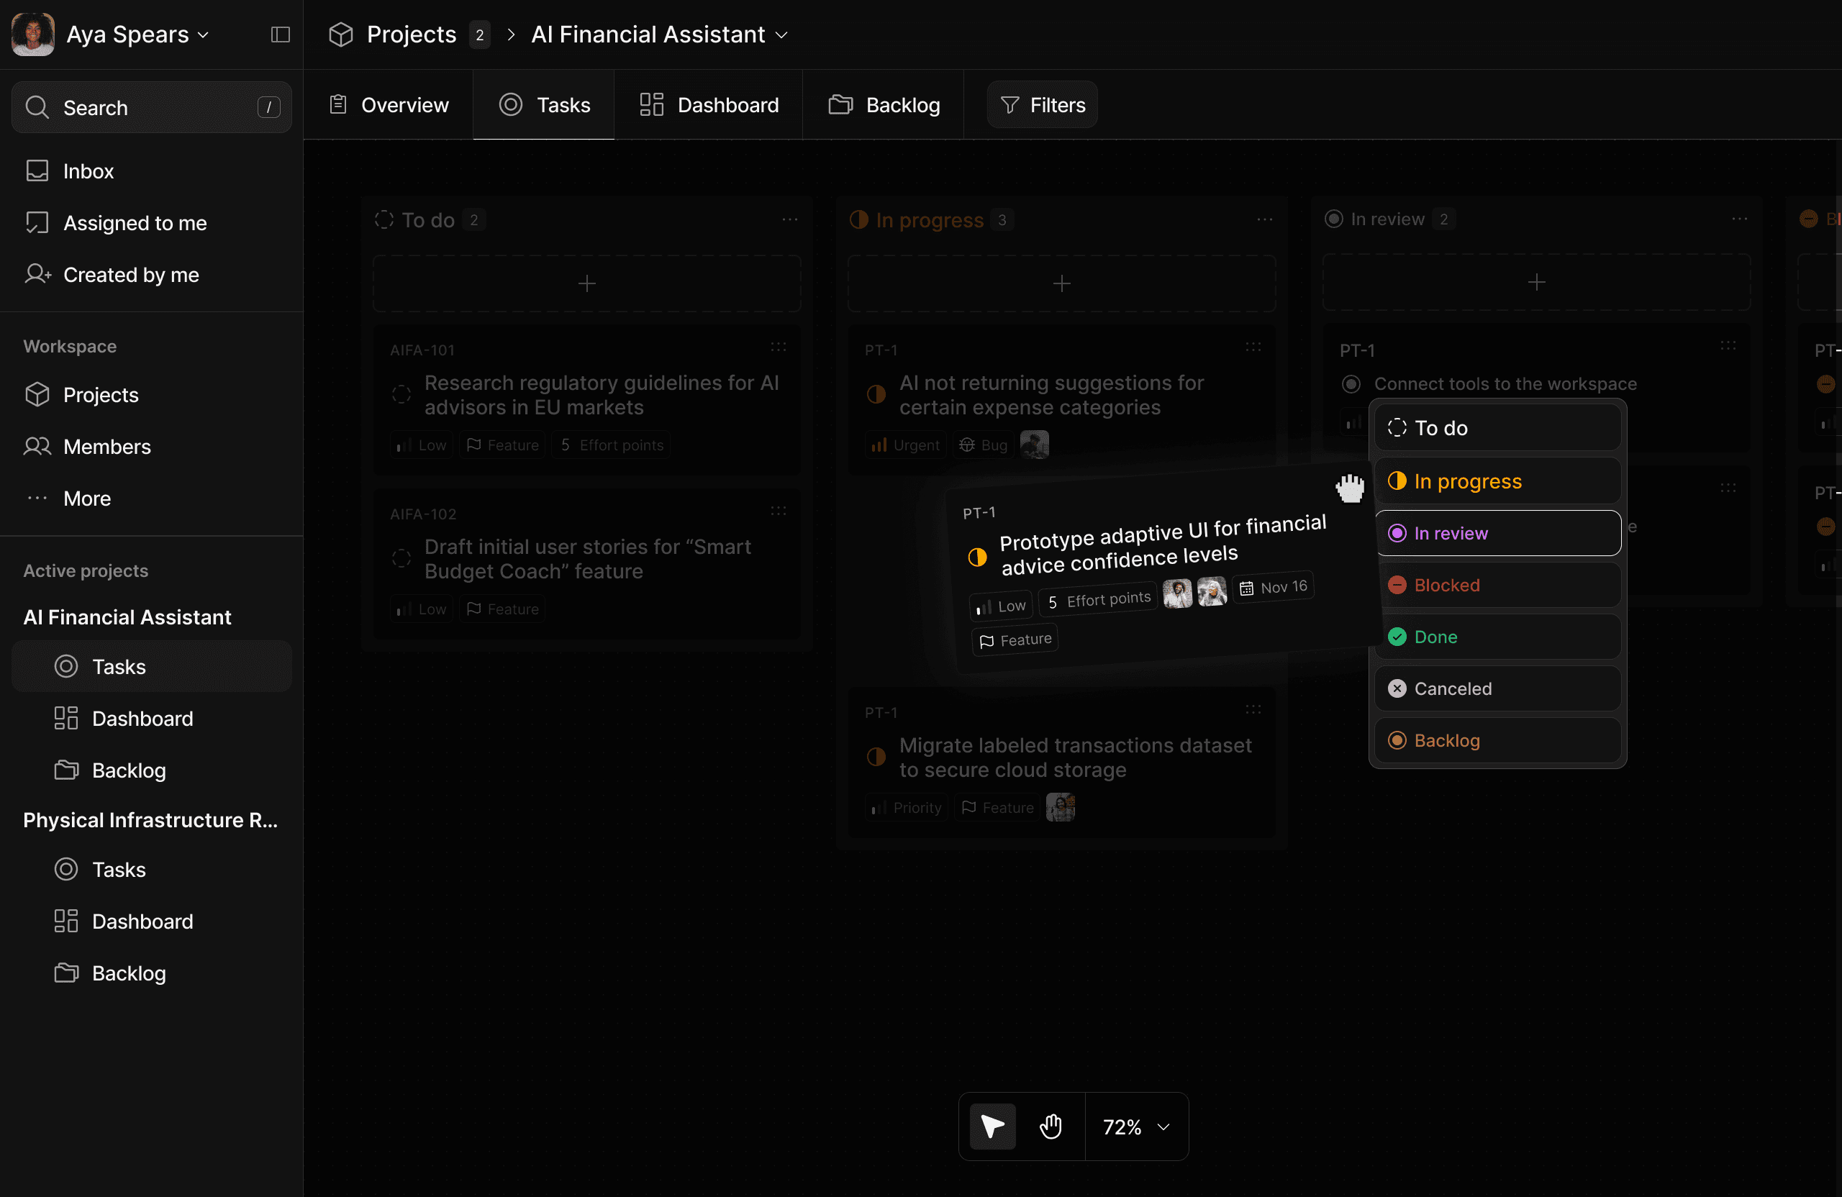Collapse sidebar with panel toggle icon
Viewport: 1842px width, 1197px height.
coord(280,35)
